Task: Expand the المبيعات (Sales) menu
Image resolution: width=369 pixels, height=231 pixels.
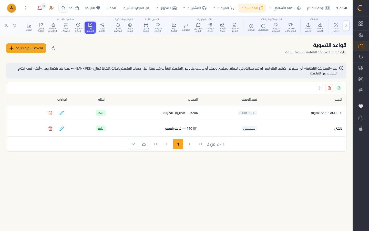Action: pos(223,8)
